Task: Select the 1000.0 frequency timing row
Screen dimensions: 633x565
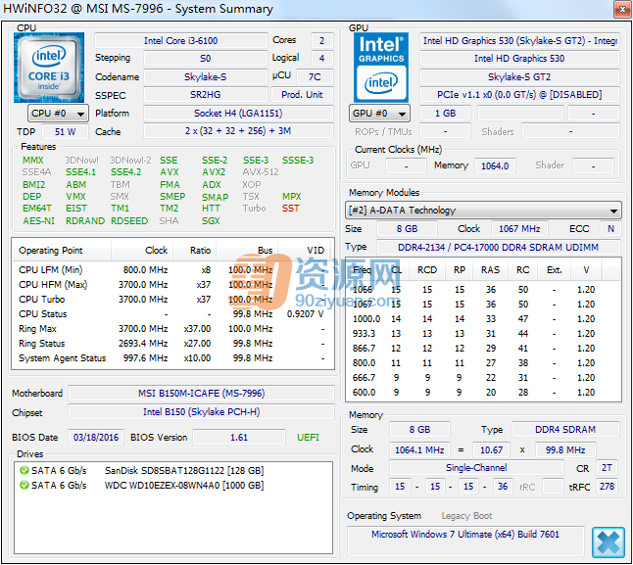Action: coord(483,319)
